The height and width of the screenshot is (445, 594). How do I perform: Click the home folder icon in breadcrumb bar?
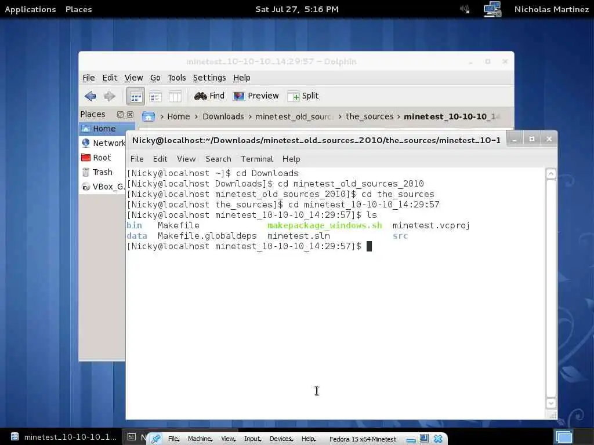click(x=148, y=116)
